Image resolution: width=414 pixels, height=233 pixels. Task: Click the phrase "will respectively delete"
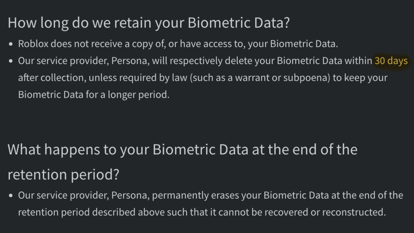187,61
